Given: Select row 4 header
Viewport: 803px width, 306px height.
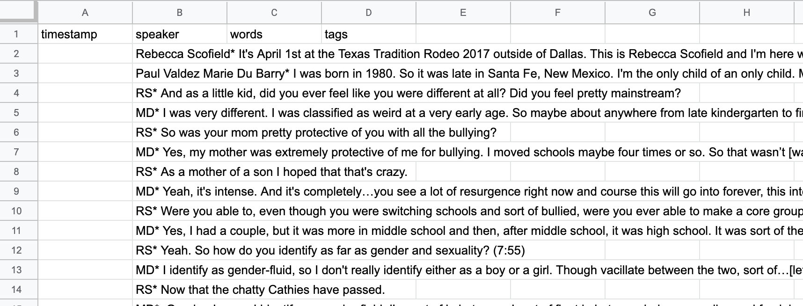Looking at the screenshot, I should [x=19, y=93].
